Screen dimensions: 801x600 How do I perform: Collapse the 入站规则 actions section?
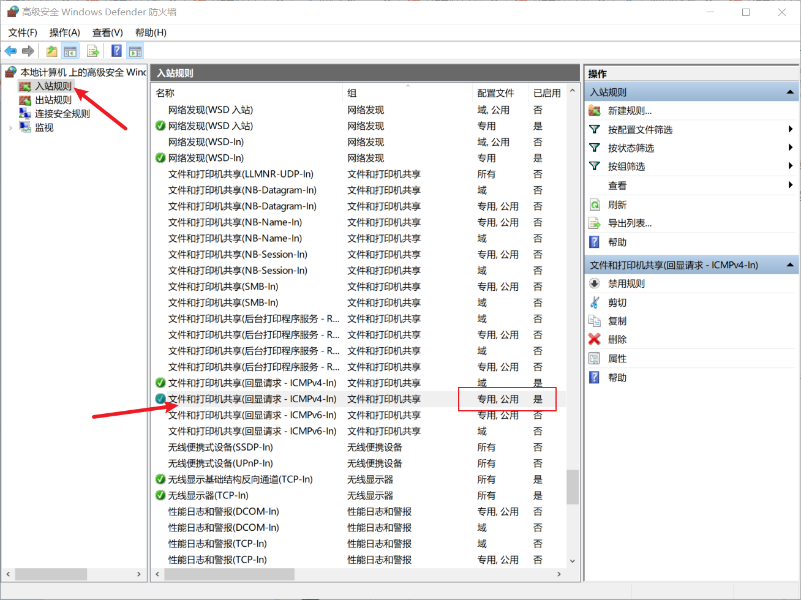[x=790, y=92]
